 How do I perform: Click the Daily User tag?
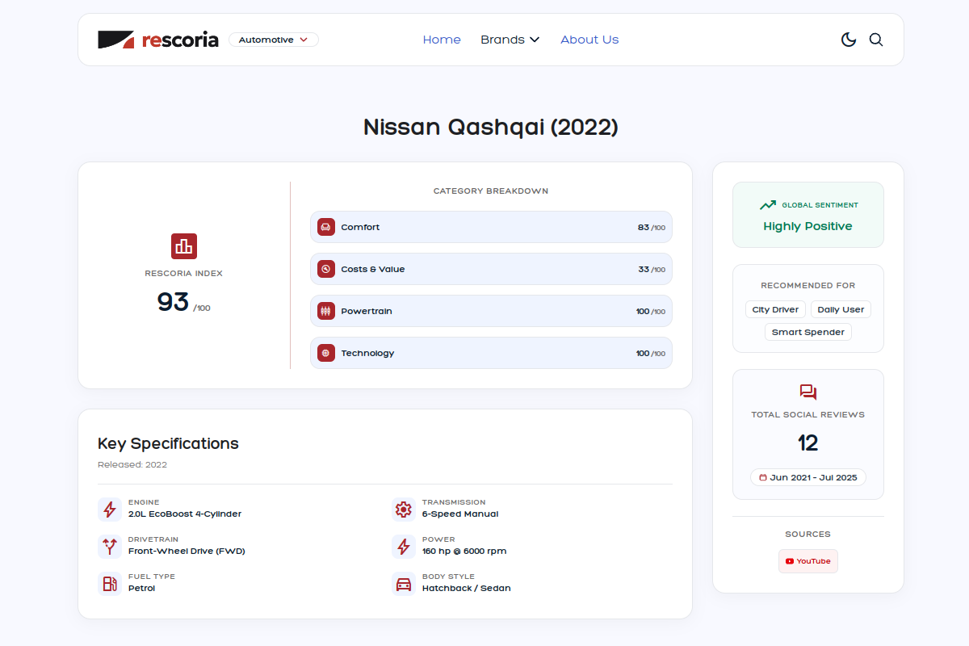coord(841,309)
